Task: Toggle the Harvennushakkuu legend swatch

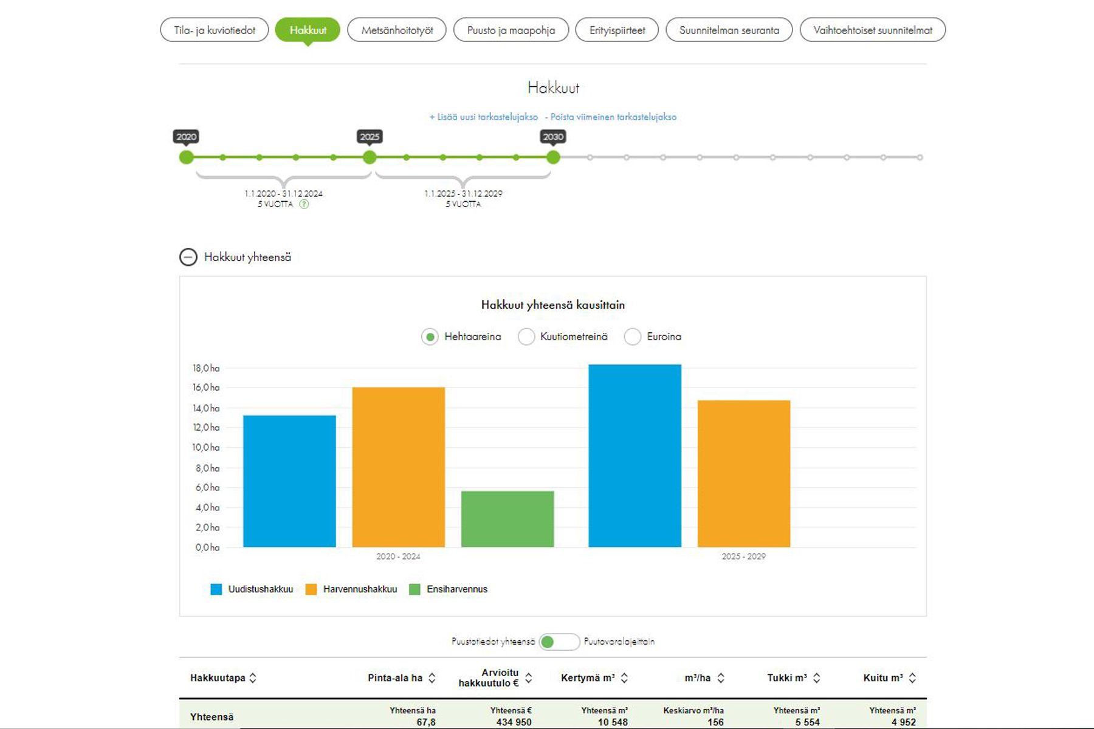Action: tap(311, 589)
